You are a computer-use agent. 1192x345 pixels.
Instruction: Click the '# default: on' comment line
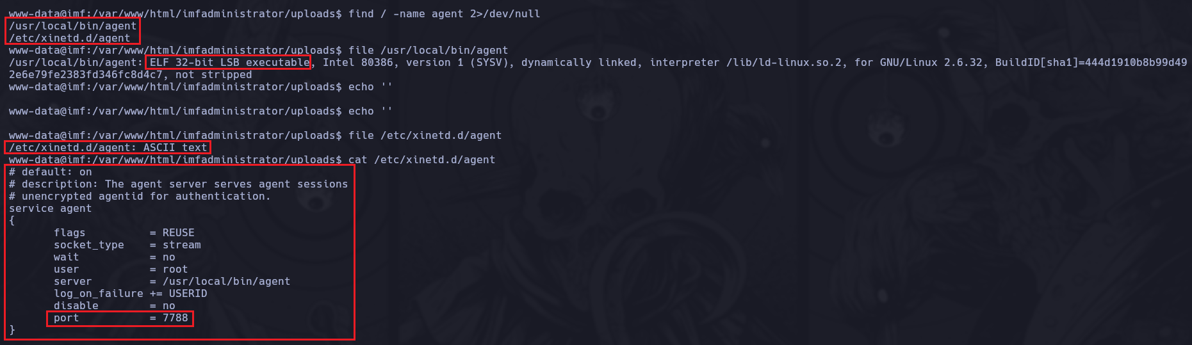pos(51,172)
